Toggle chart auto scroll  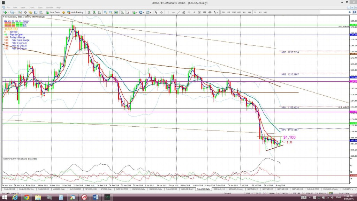[122, 12]
